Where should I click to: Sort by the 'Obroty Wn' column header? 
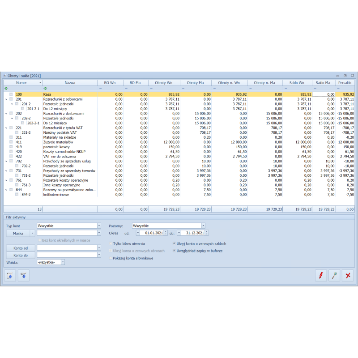pyautogui.click(x=163, y=83)
